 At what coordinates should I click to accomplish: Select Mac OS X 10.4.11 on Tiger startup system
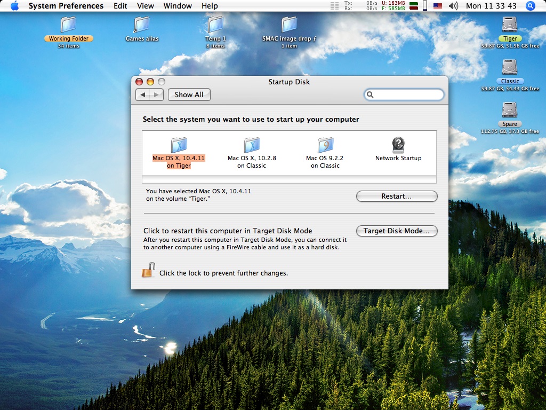(x=179, y=153)
